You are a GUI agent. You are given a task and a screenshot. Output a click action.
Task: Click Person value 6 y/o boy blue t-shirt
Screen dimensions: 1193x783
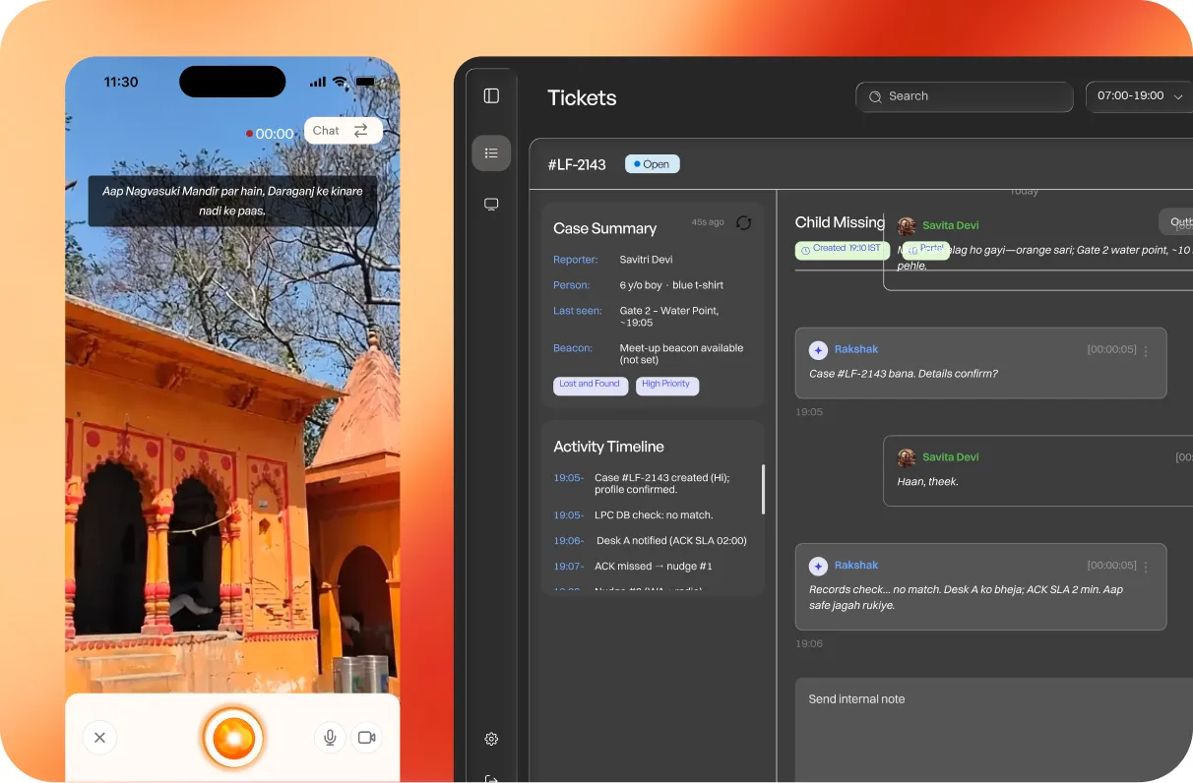(x=671, y=285)
